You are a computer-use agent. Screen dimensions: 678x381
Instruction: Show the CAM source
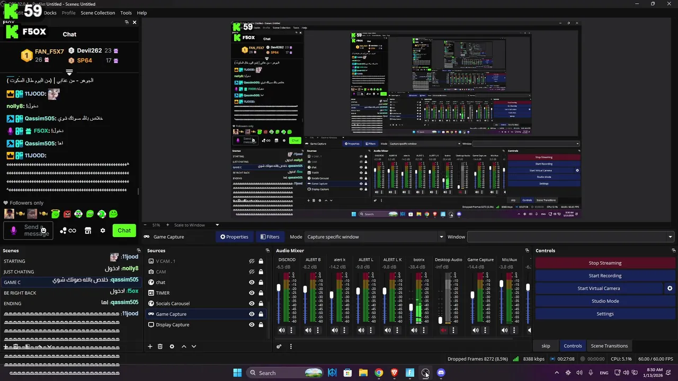252,271
